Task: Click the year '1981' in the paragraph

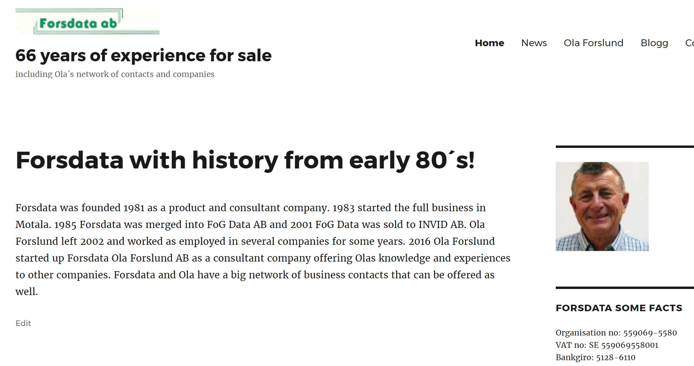Action: coord(134,208)
